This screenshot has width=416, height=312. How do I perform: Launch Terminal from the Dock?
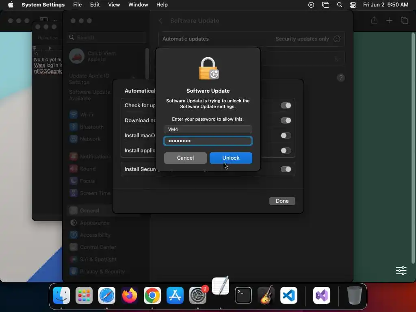[x=243, y=295]
